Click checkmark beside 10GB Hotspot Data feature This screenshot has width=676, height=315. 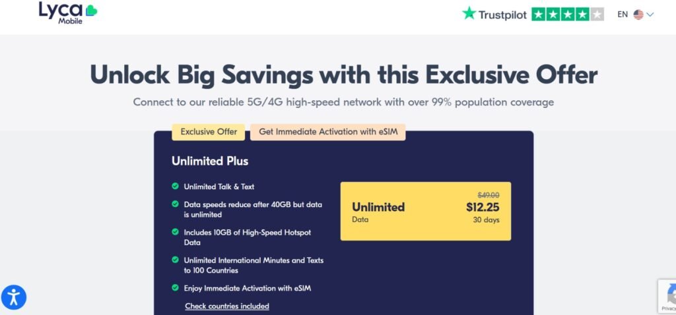click(175, 232)
